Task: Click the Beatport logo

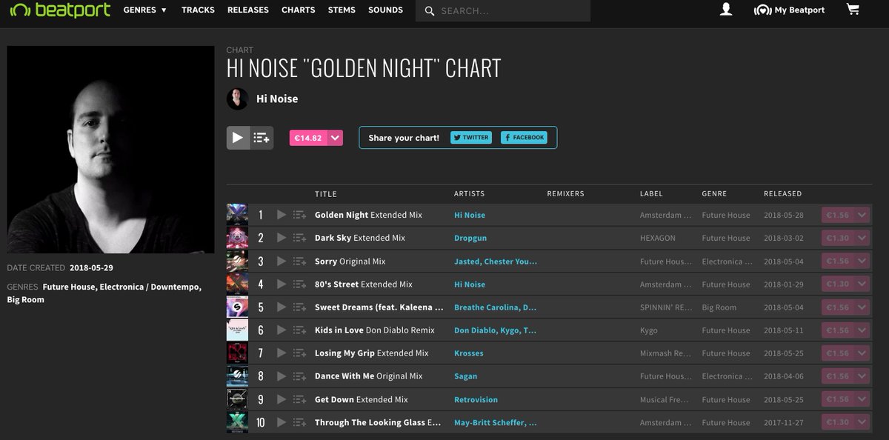Action: 59,10
